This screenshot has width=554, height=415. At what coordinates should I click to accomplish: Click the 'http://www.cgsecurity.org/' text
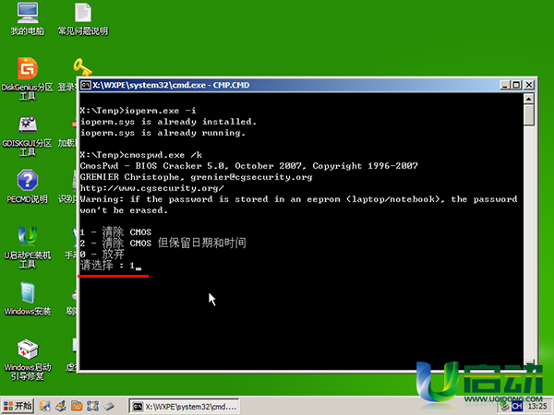152,188
